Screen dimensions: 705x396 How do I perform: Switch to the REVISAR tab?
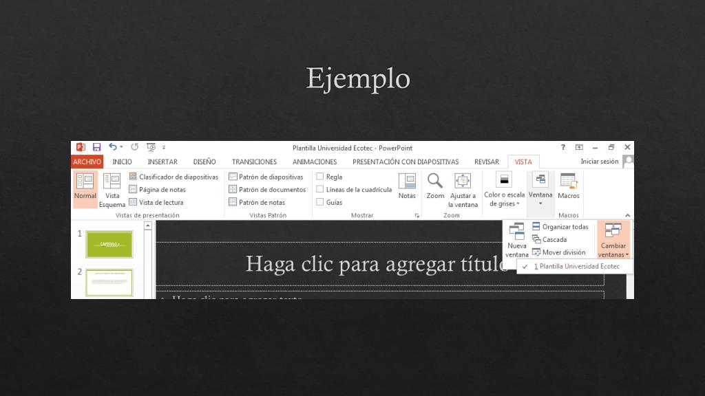tap(487, 162)
